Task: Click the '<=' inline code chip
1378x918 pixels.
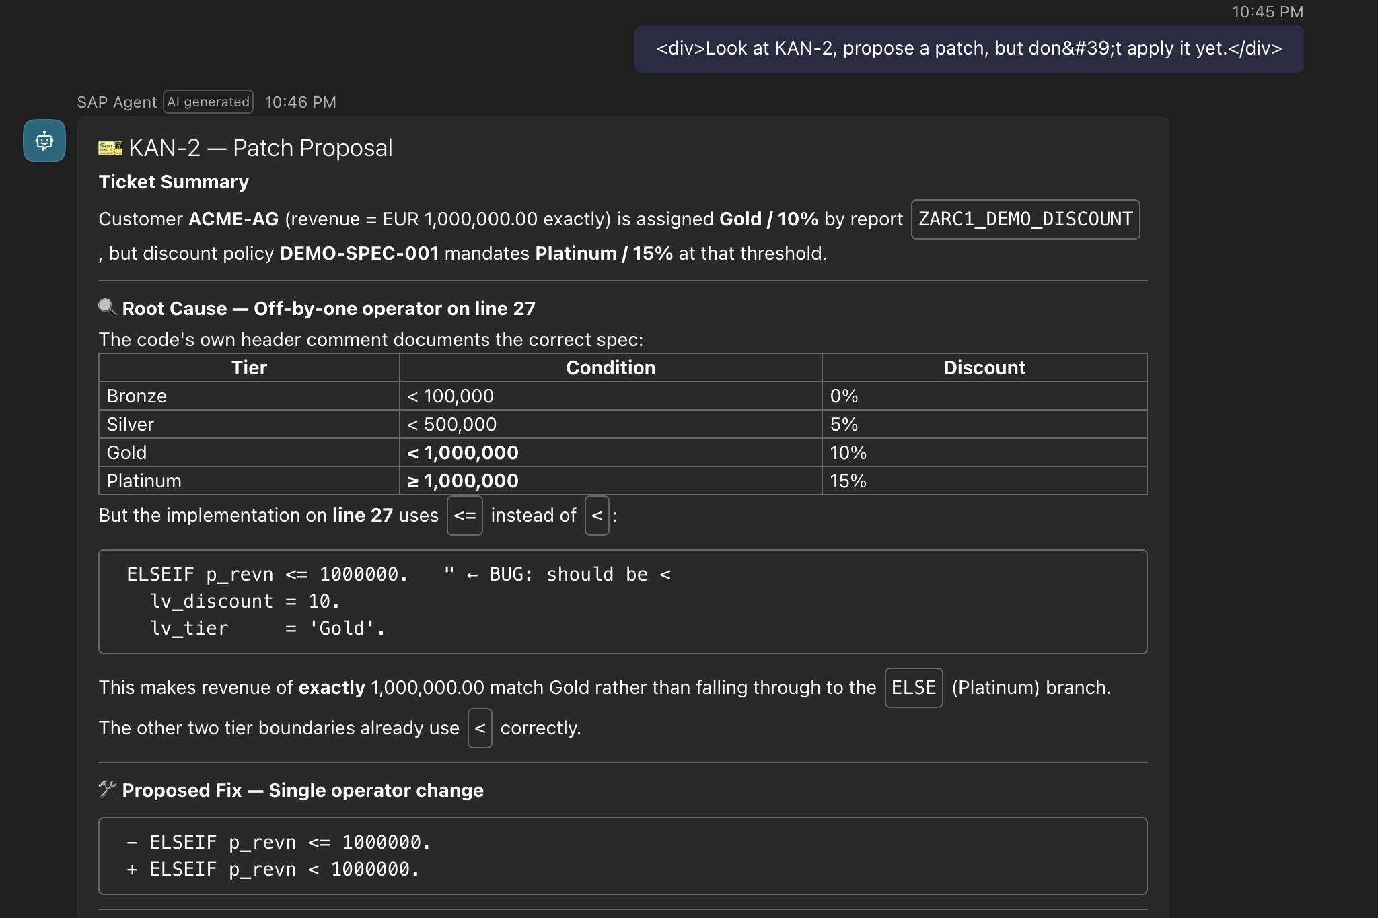Action: pyautogui.click(x=465, y=516)
